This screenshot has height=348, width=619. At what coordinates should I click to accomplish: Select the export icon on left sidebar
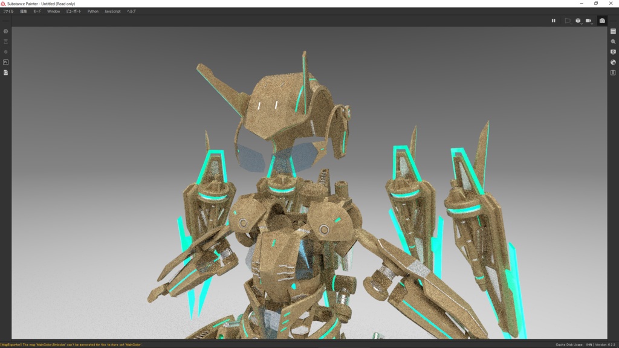tap(5, 72)
